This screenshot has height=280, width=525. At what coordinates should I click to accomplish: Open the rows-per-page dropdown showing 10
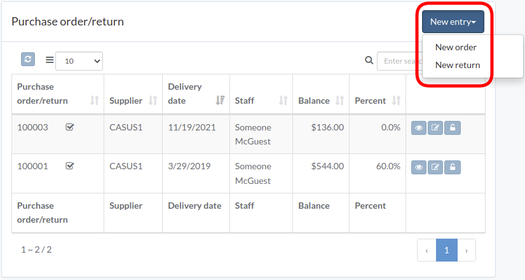click(79, 61)
